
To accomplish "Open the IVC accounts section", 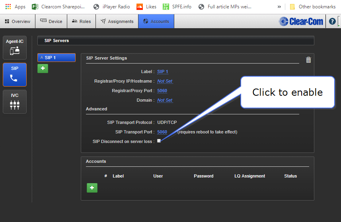I will (x=15, y=101).
